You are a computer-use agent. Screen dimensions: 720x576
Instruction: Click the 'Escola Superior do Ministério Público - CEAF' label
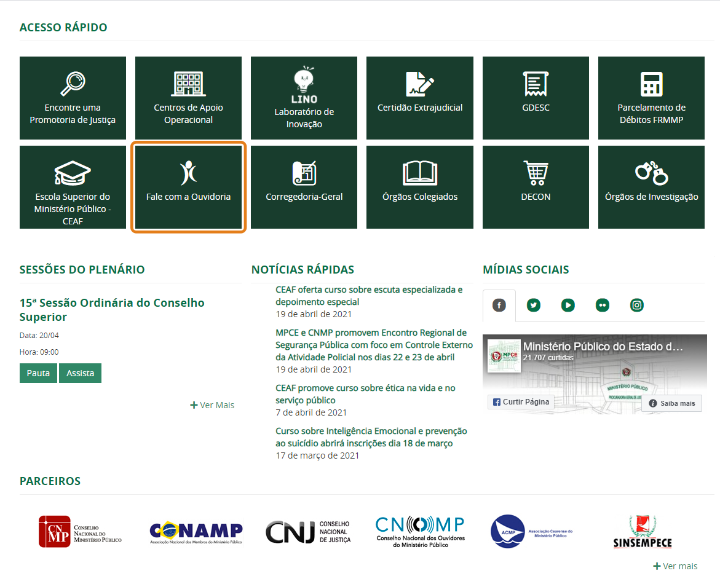coord(73,209)
